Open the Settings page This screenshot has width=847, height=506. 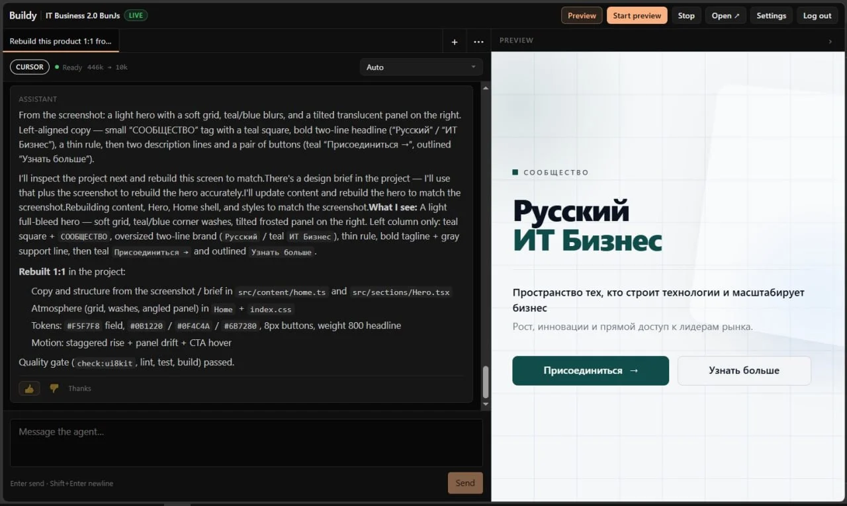click(771, 15)
